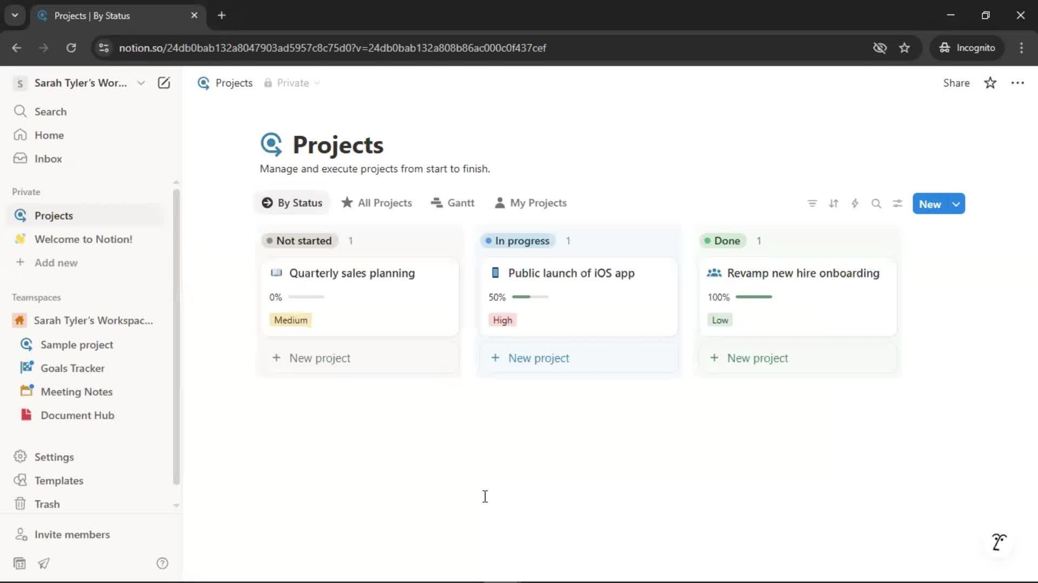Open the sort icon
Viewport: 1038px width, 583px height.
click(834, 204)
